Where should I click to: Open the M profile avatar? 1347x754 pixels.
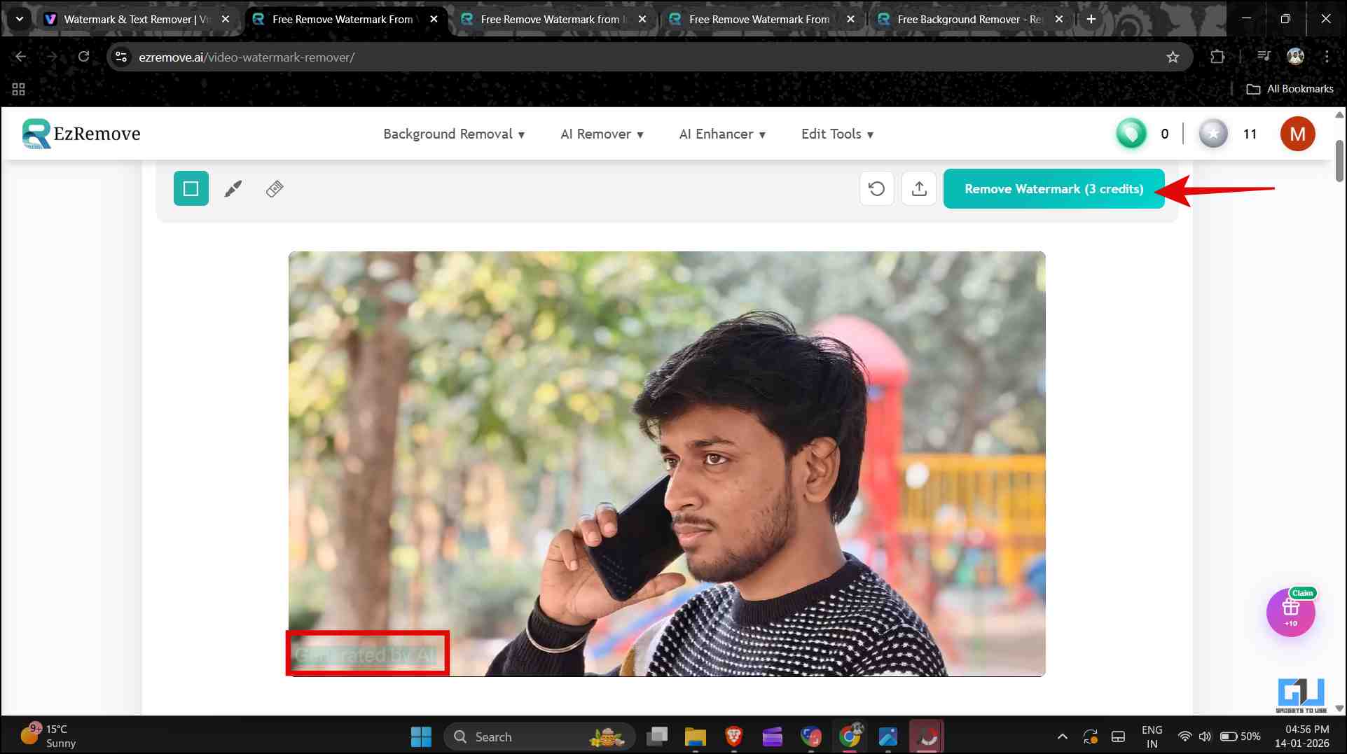tap(1297, 134)
